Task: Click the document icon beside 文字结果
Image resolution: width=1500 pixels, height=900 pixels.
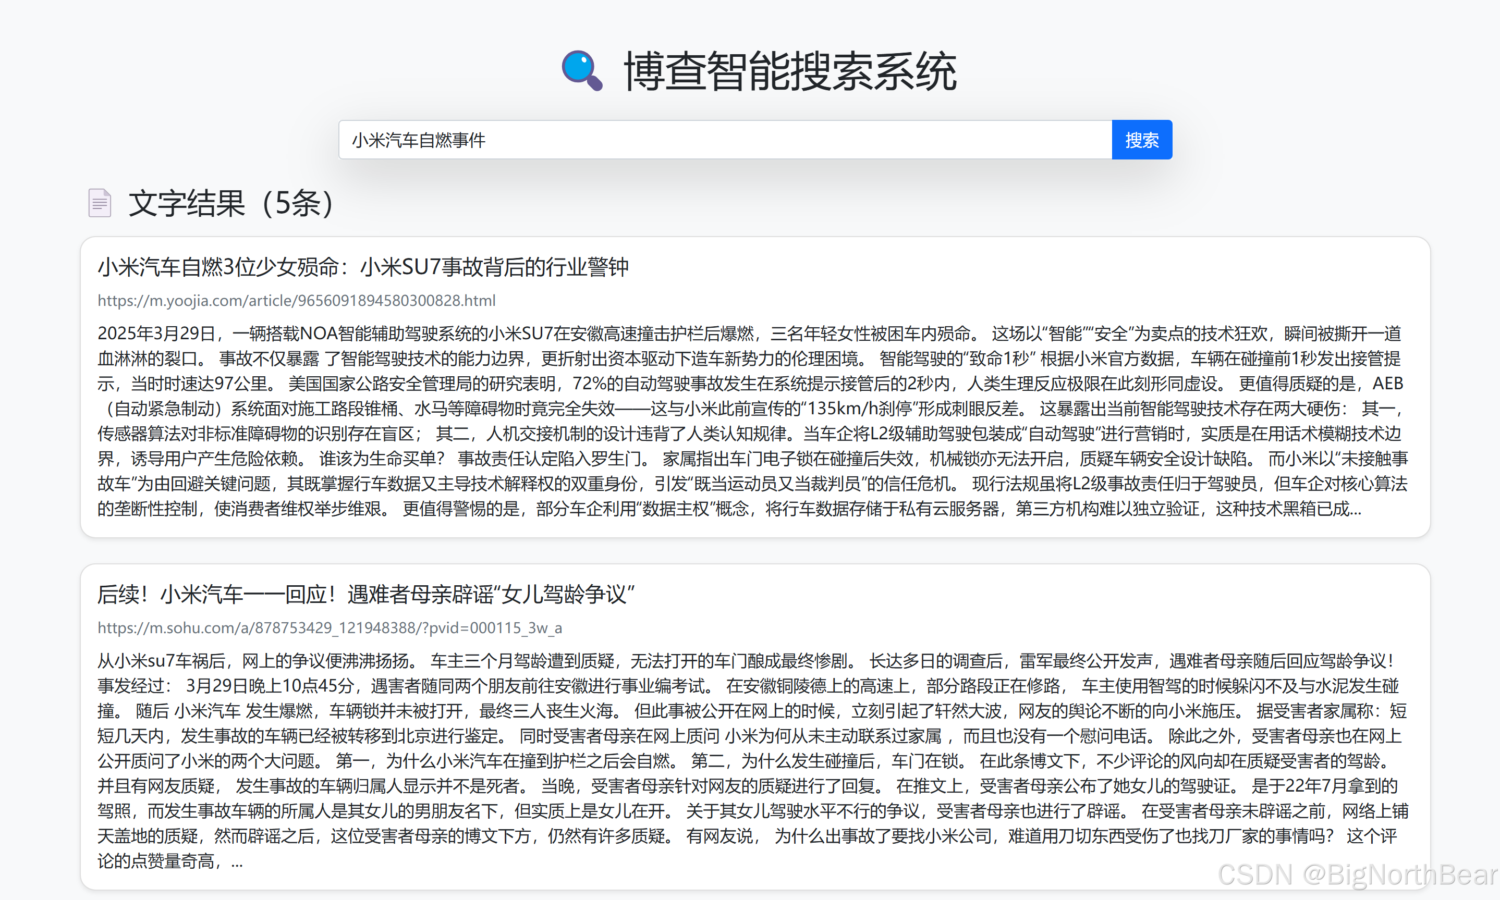Action: tap(100, 203)
